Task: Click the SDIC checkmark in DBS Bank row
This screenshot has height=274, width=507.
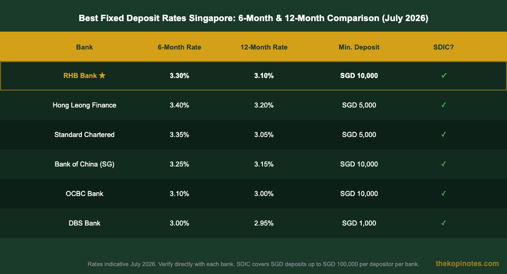Action: click(x=444, y=223)
